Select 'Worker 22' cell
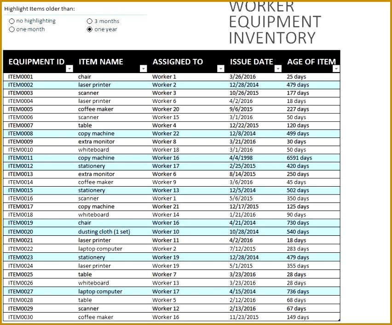This screenshot has height=325, width=392. click(x=166, y=134)
